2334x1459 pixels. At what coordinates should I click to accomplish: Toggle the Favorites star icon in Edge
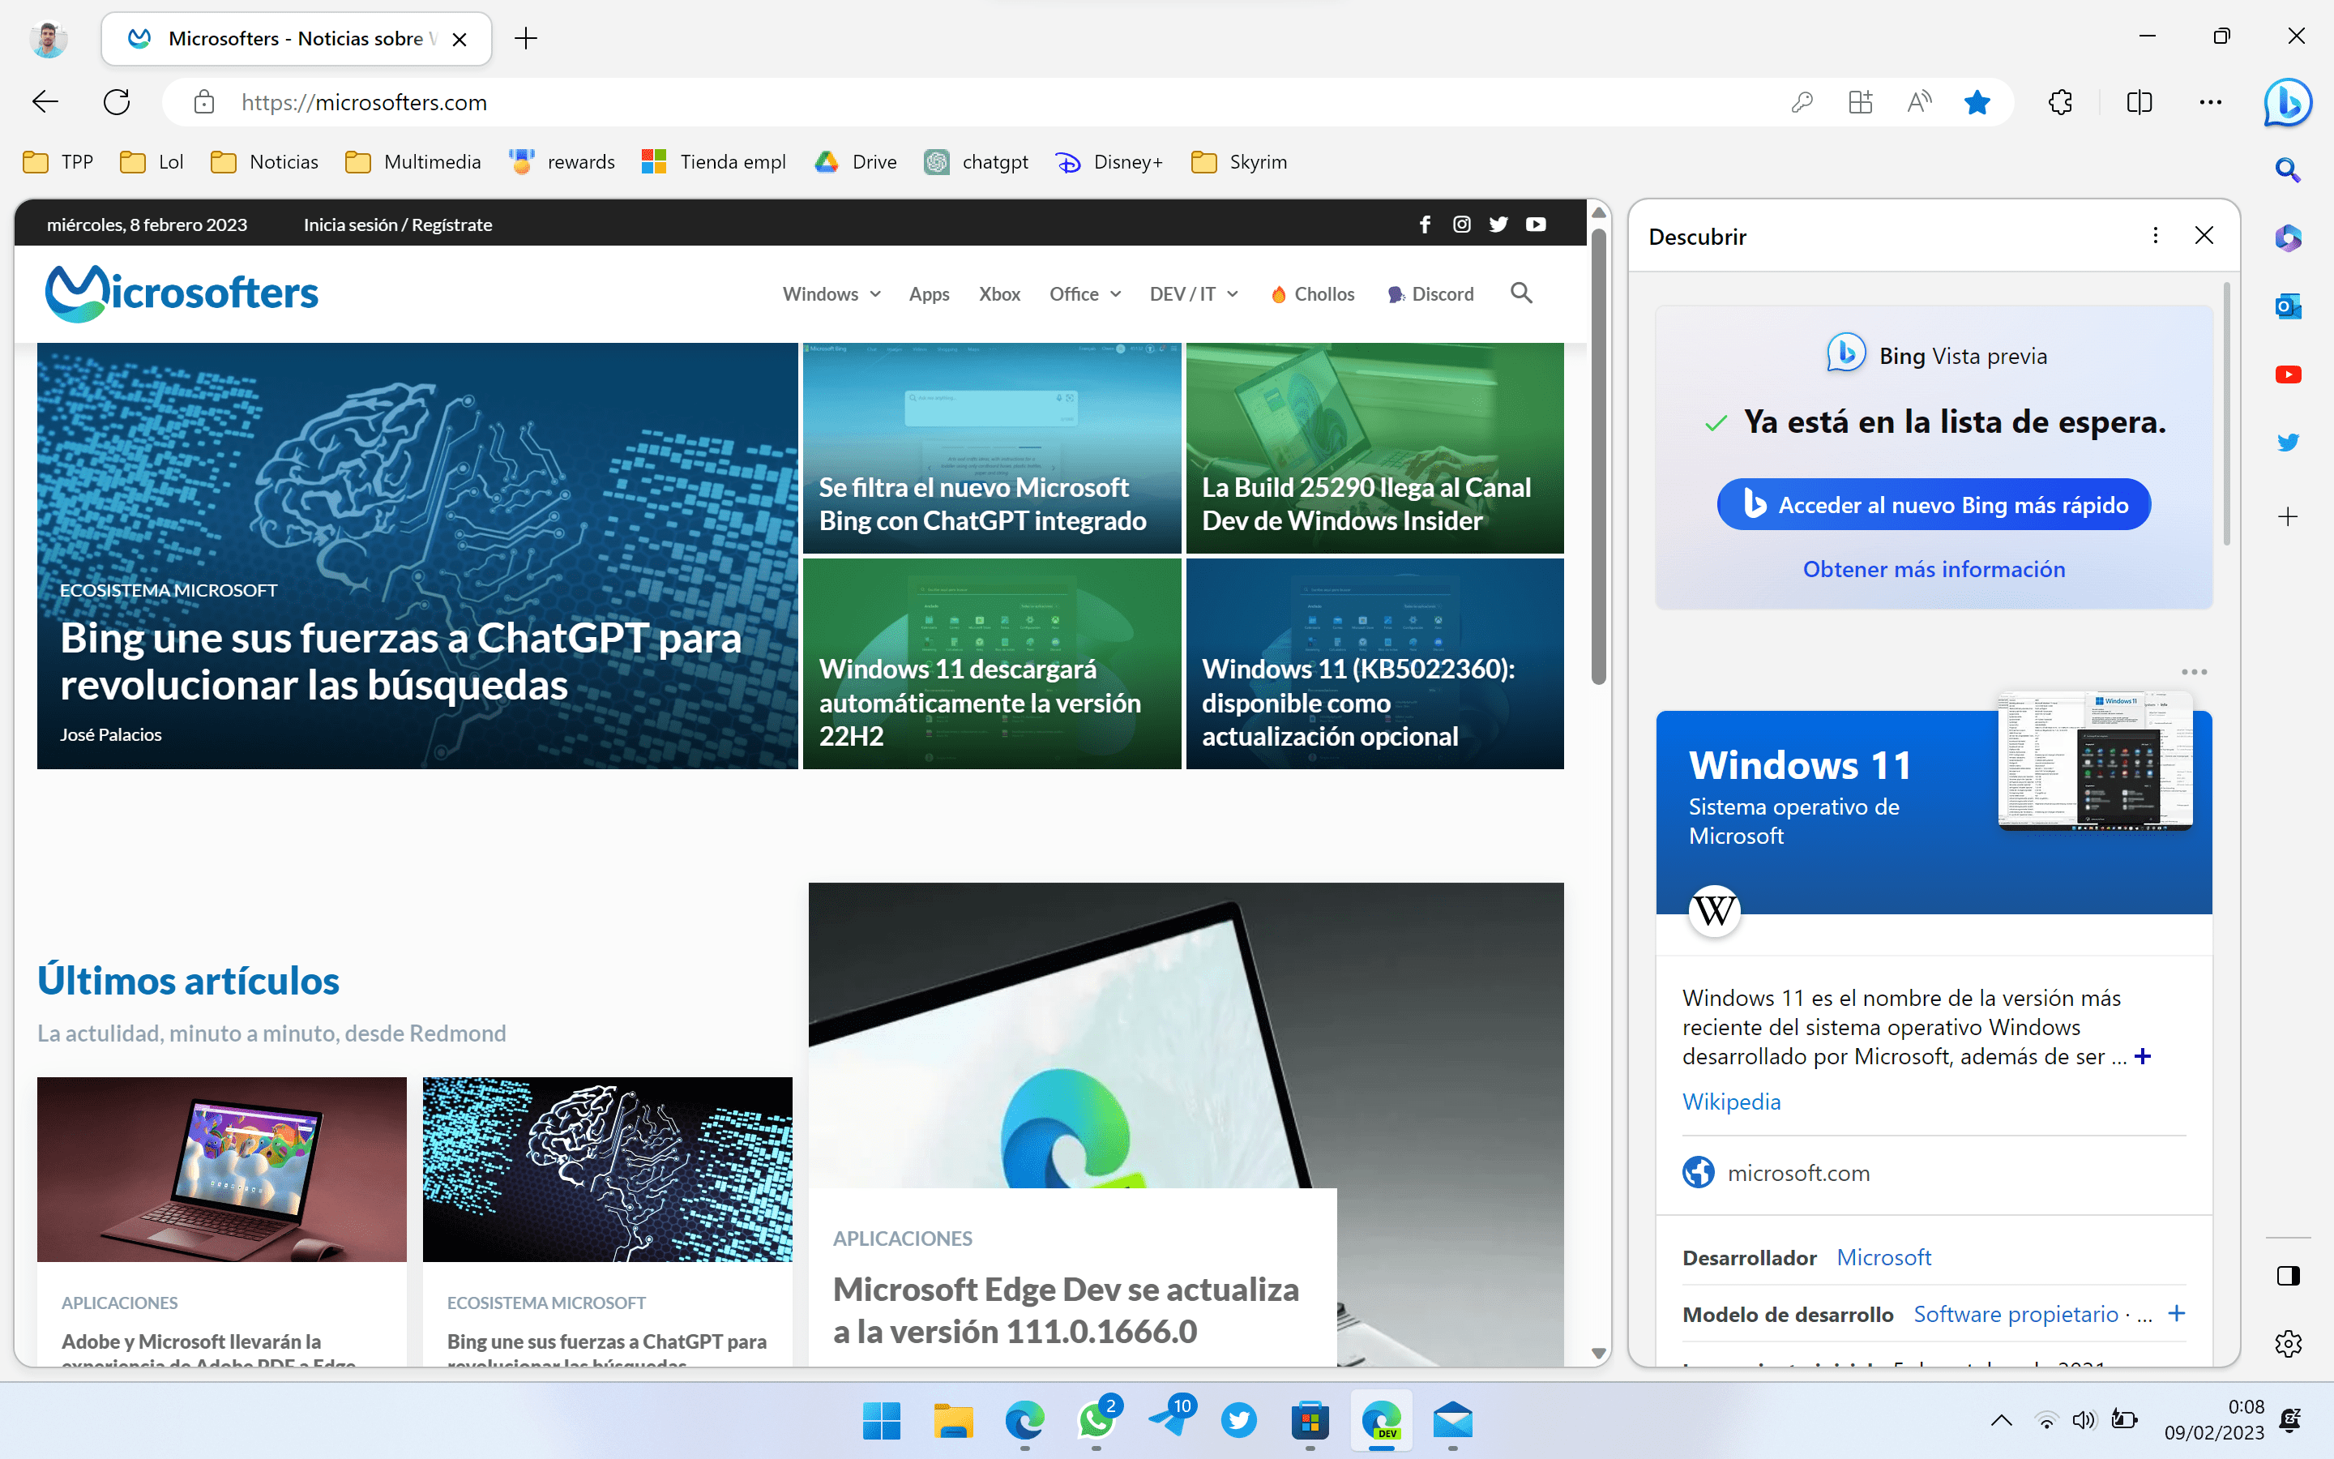(1980, 102)
